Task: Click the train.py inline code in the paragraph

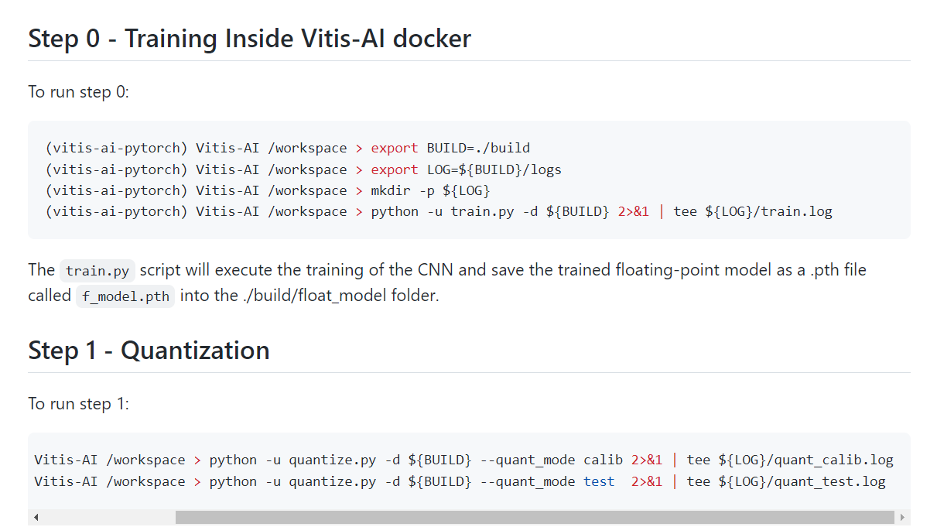Action: pos(97,271)
